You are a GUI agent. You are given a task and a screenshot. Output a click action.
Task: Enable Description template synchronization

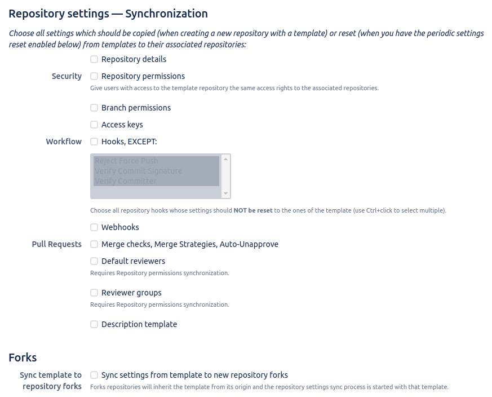coord(94,324)
